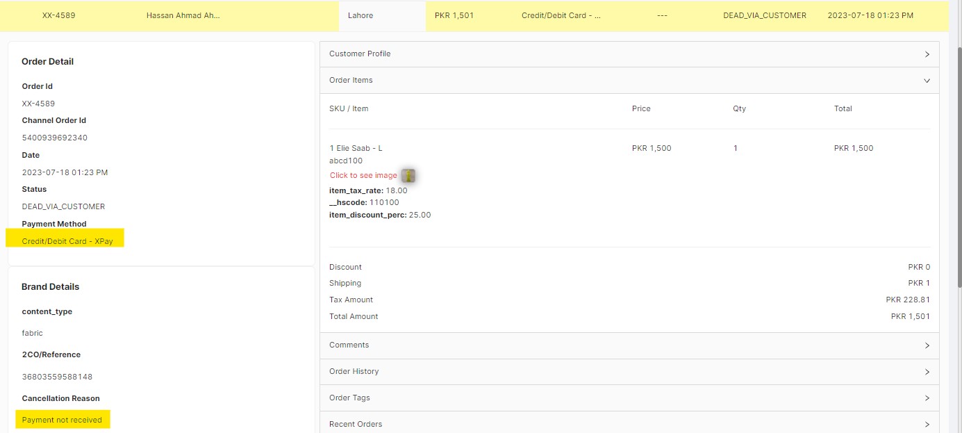Click customer name Hassan Ahmad in row
The image size is (962, 433).
tap(183, 15)
